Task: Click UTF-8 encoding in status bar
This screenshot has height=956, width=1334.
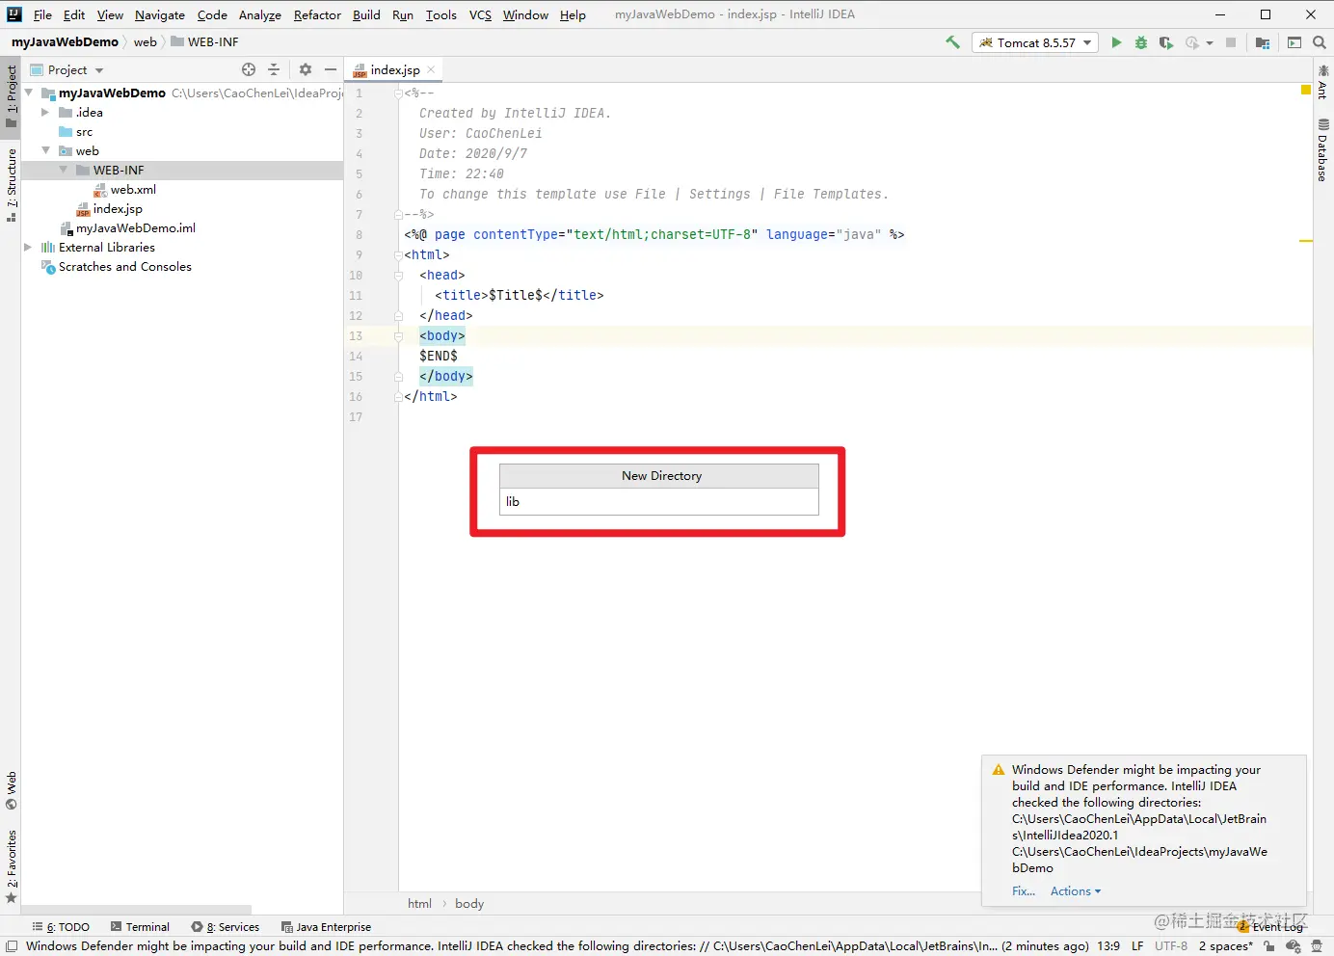Action: pyautogui.click(x=1171, y=946)
